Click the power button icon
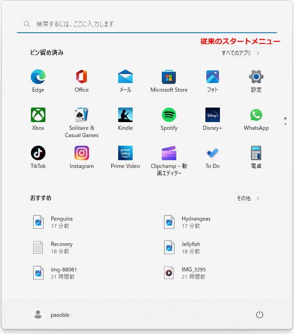 259,314
